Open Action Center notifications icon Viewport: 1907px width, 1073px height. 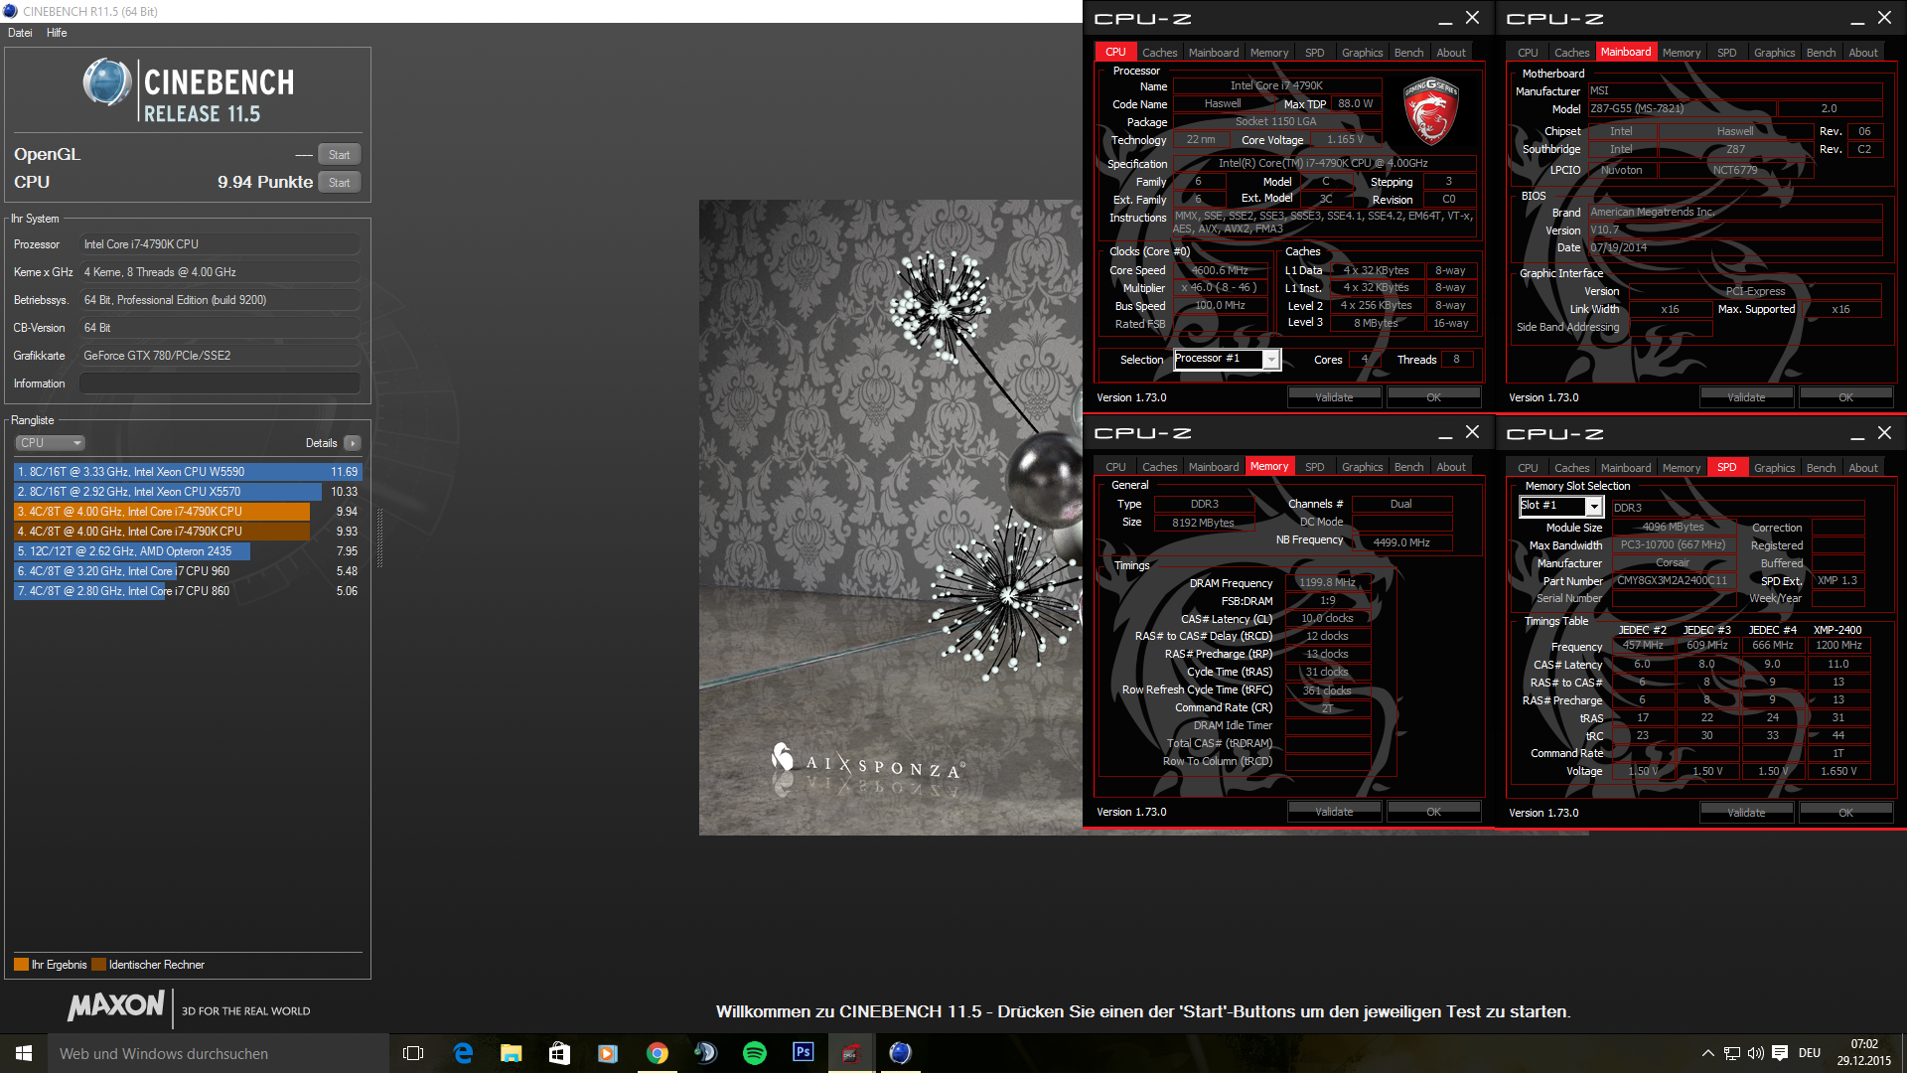(x=1780, y=1053)
